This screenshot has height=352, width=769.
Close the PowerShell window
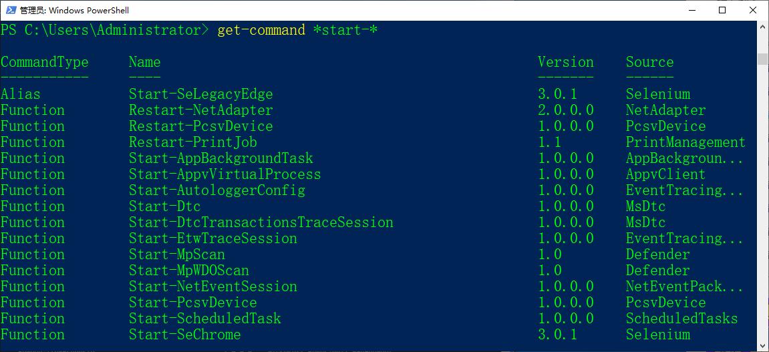tap(753, 10)
